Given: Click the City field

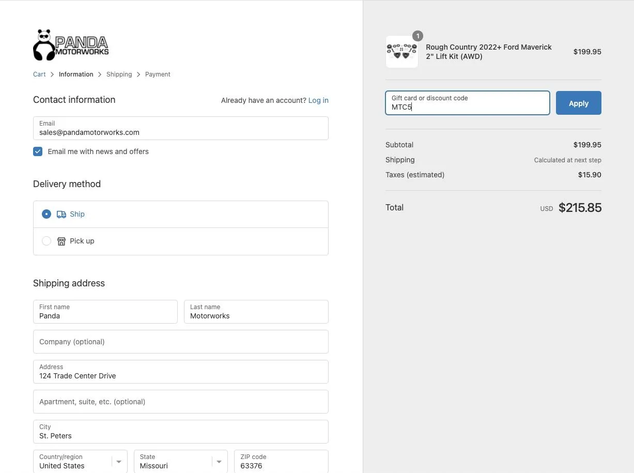Looking at the screenshot, I should [x=181, y=432].
